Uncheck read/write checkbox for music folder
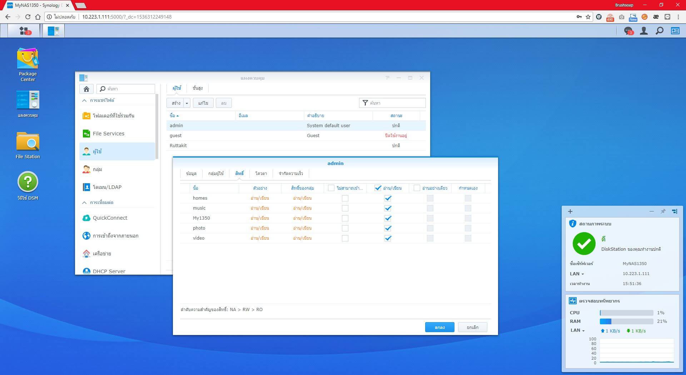This screenshot has width=686, height=375. [x=388, y=208]
